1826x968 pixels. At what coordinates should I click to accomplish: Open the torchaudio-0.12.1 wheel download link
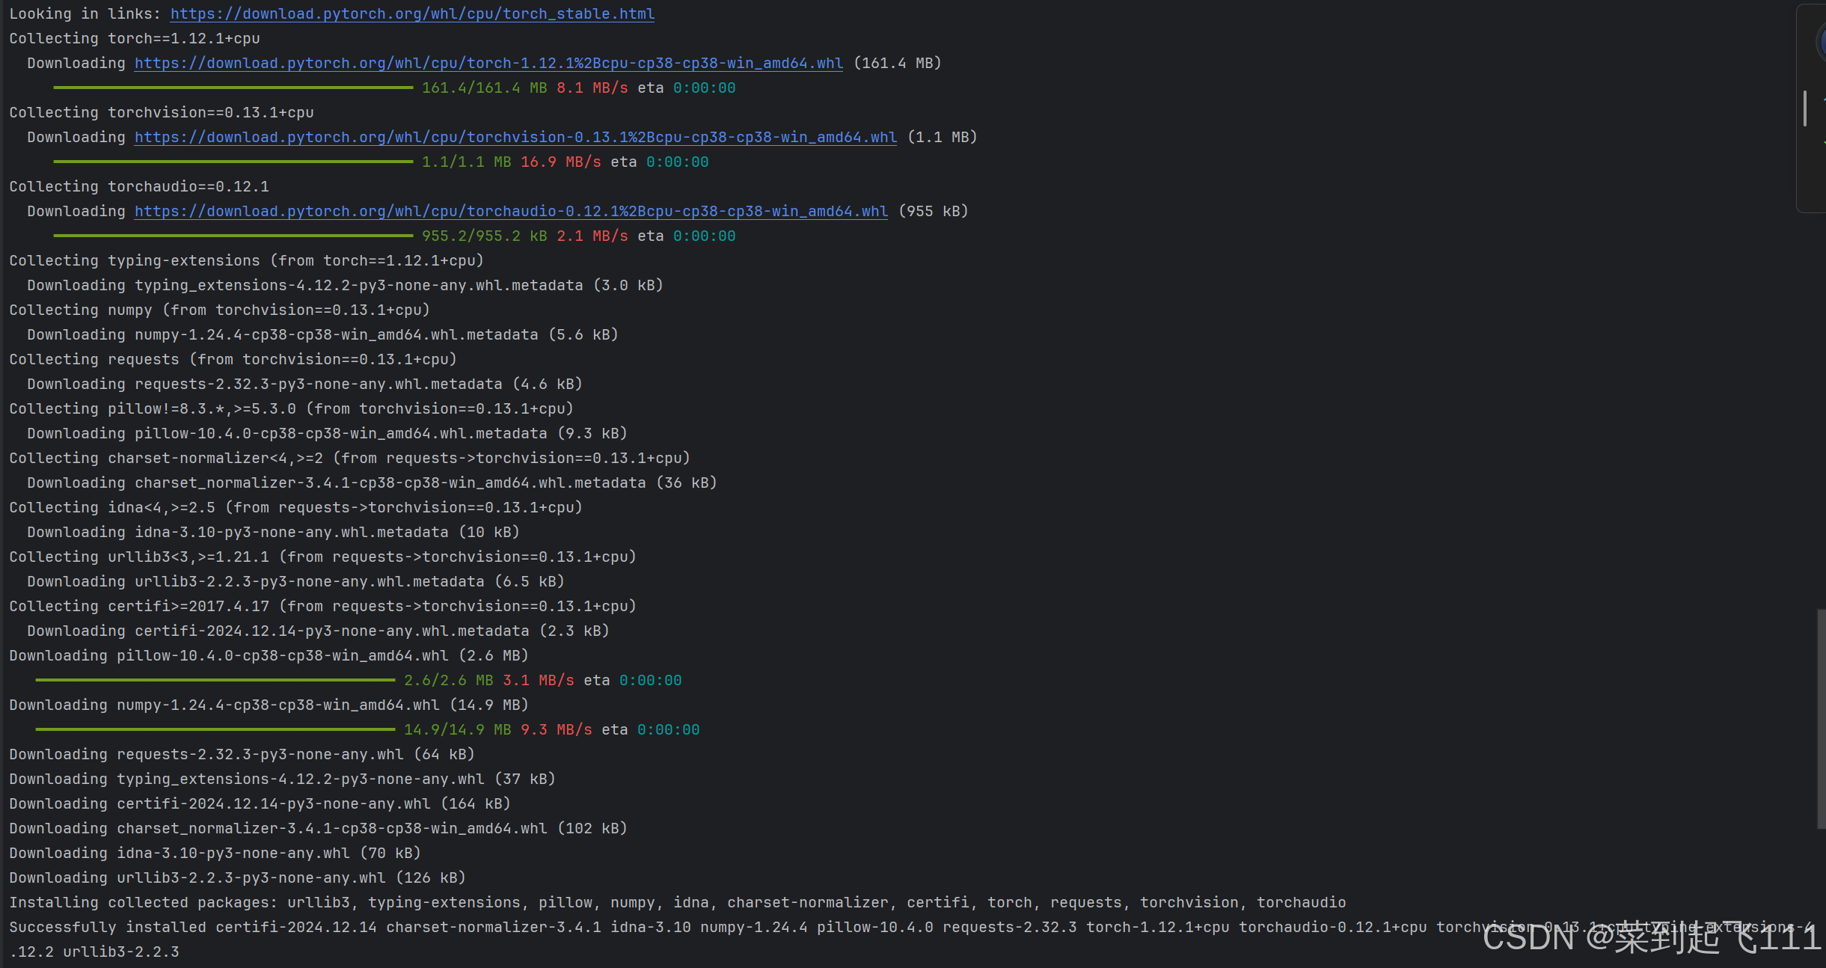point(510,211)
